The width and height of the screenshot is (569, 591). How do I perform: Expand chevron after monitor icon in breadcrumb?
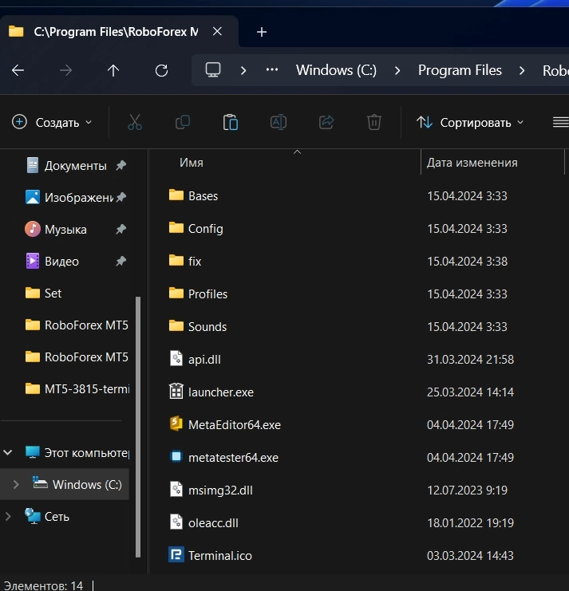[243, 70]
